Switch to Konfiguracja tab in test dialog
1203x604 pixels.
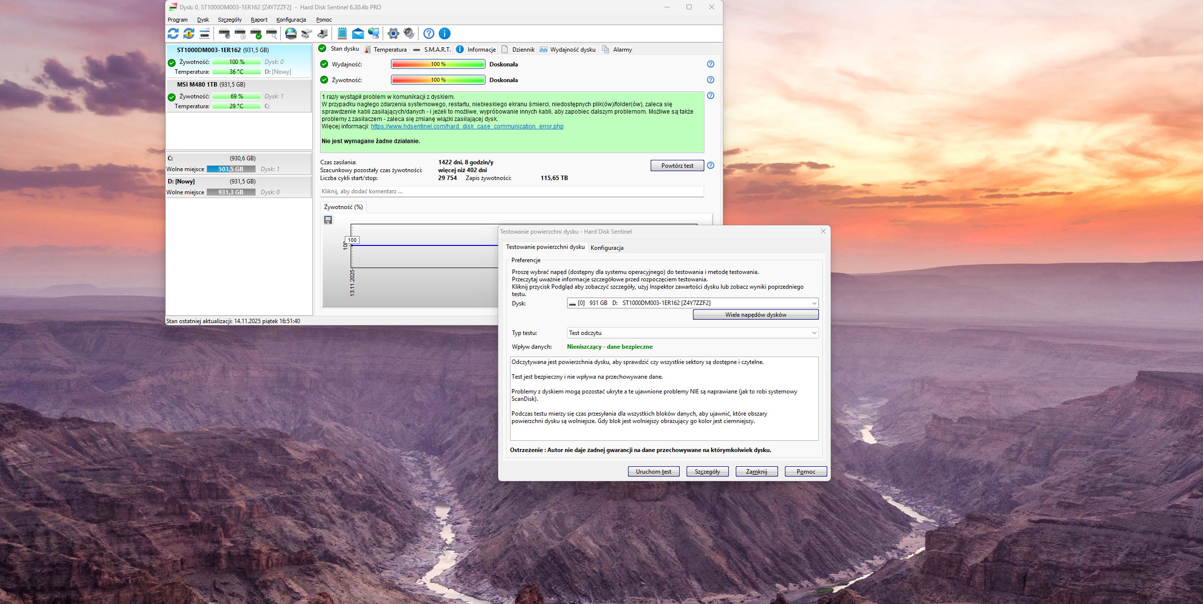point(607,248)
